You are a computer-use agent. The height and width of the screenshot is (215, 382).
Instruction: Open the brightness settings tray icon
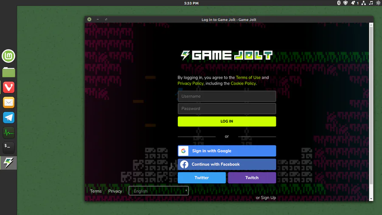pos(378,3)
